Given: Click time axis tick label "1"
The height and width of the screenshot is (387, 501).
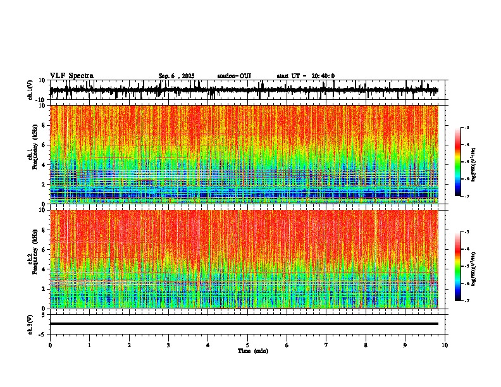Looking at the screenshot, I should 89,345.
